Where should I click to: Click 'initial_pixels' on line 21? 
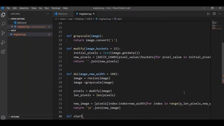85,53
